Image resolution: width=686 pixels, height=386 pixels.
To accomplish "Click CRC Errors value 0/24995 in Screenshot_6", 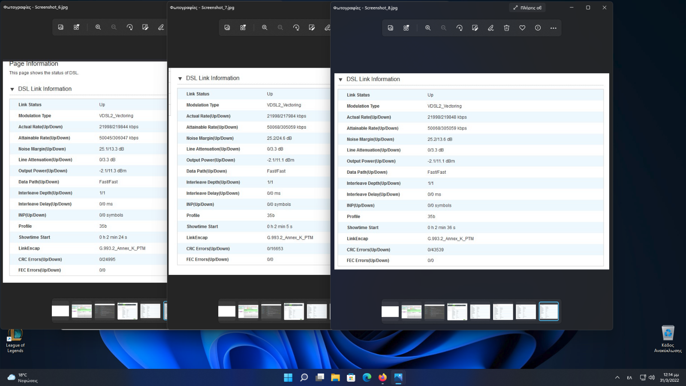I will (x=107, y=259).
